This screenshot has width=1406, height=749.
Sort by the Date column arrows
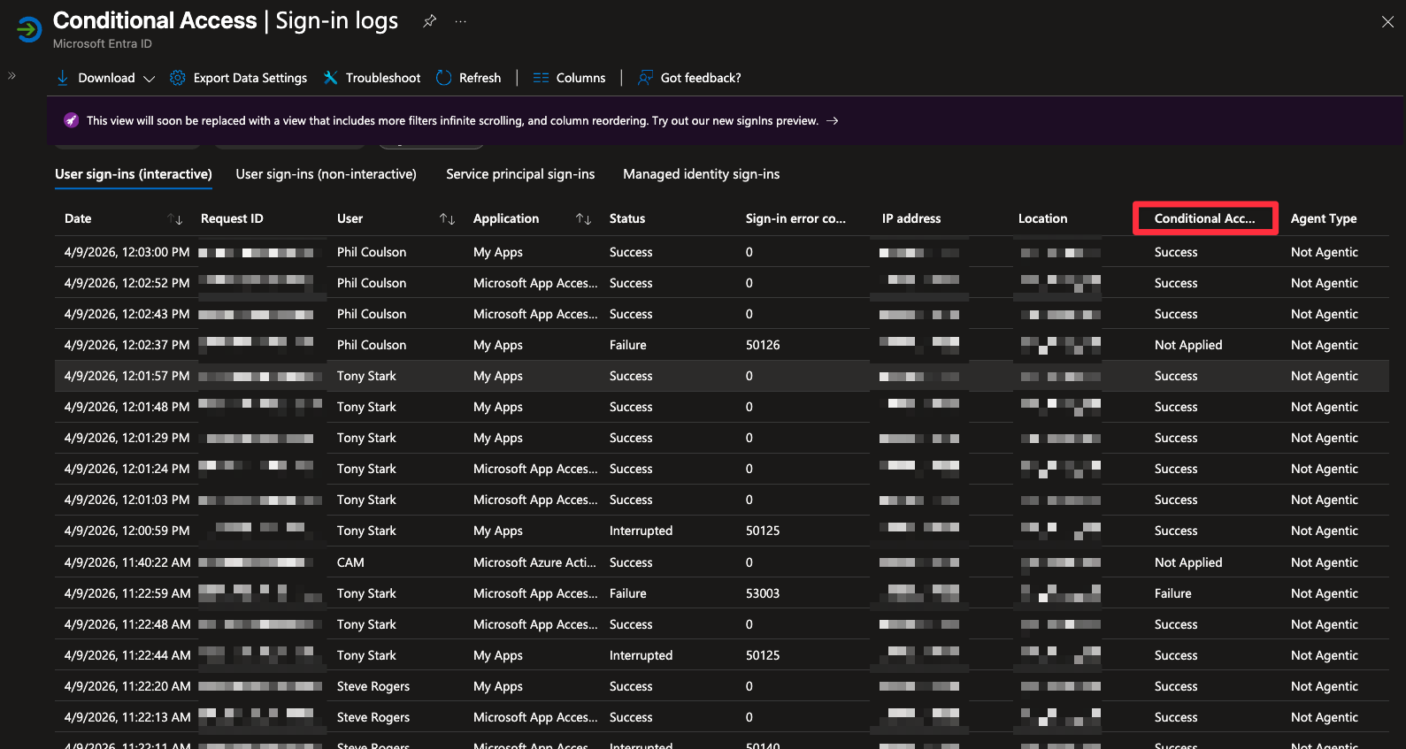175,218
